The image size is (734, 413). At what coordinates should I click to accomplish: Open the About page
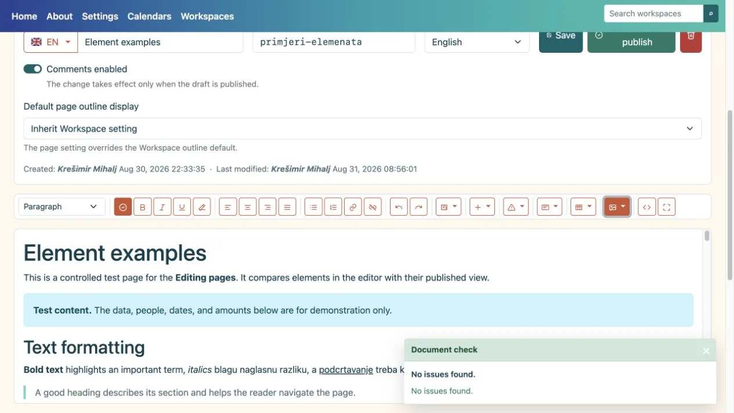(60, 16)
